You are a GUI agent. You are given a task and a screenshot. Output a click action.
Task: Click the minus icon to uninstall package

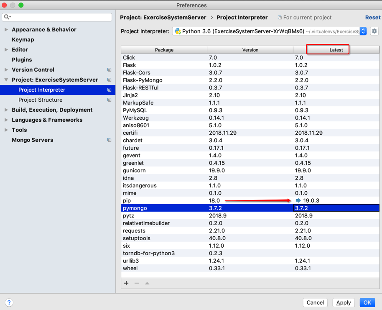tap(137, 283)
